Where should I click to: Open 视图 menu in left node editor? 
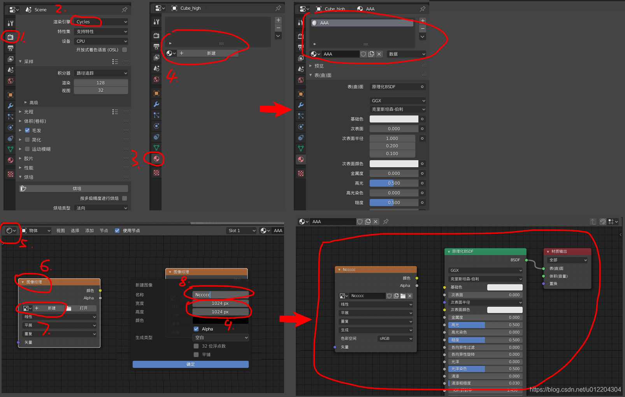coord(61,231)
